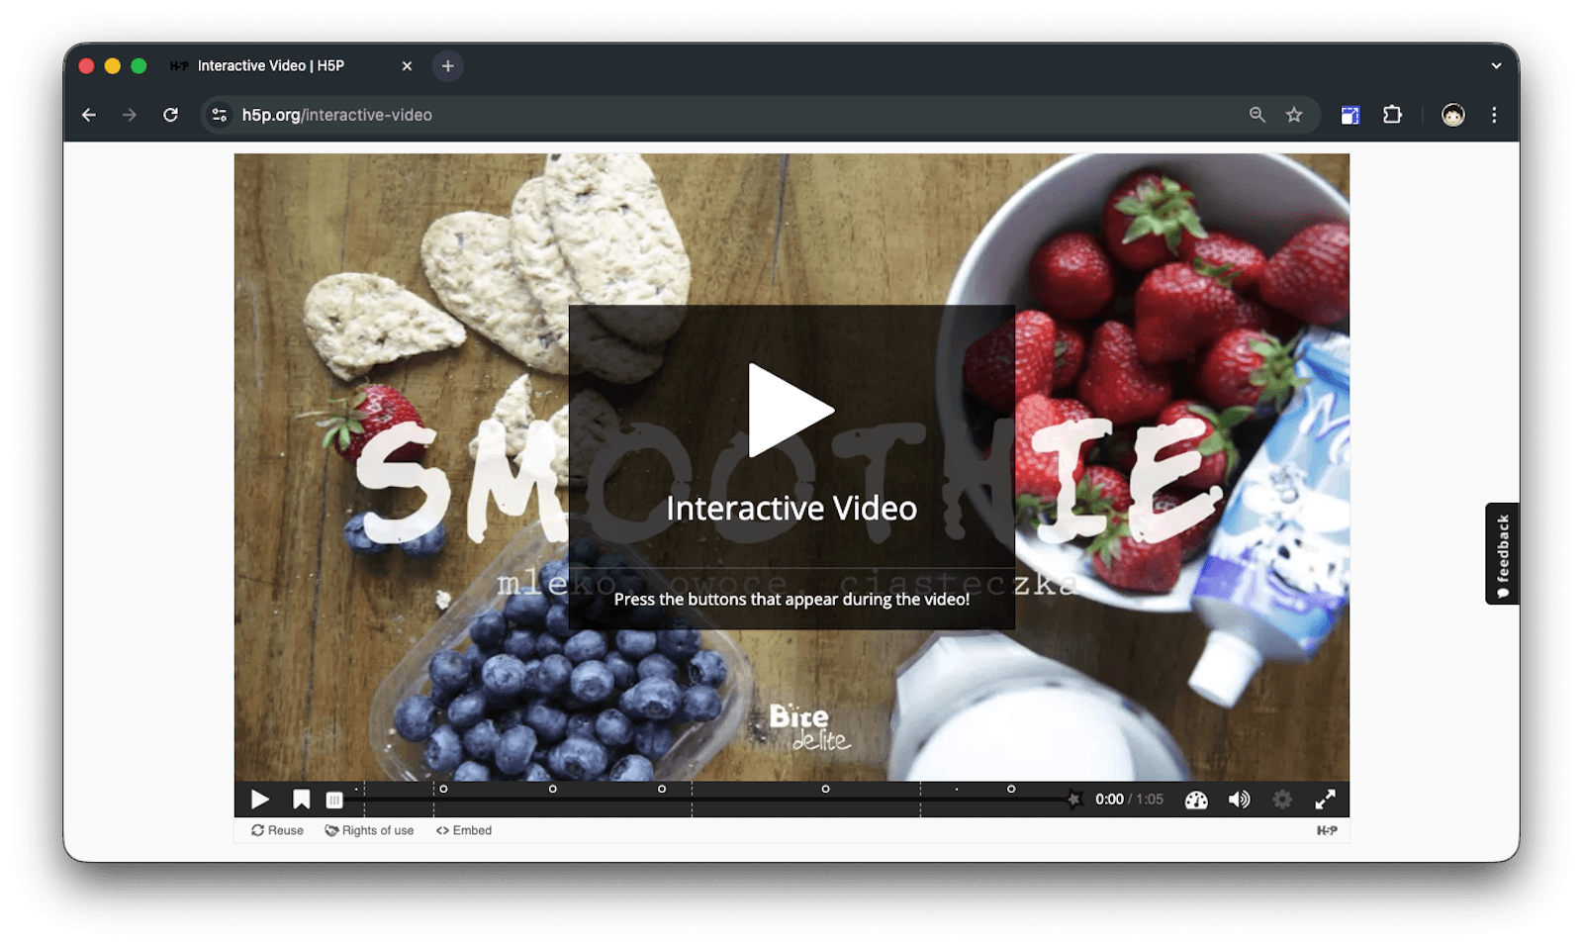Open a new browser tab

[447, 65]
